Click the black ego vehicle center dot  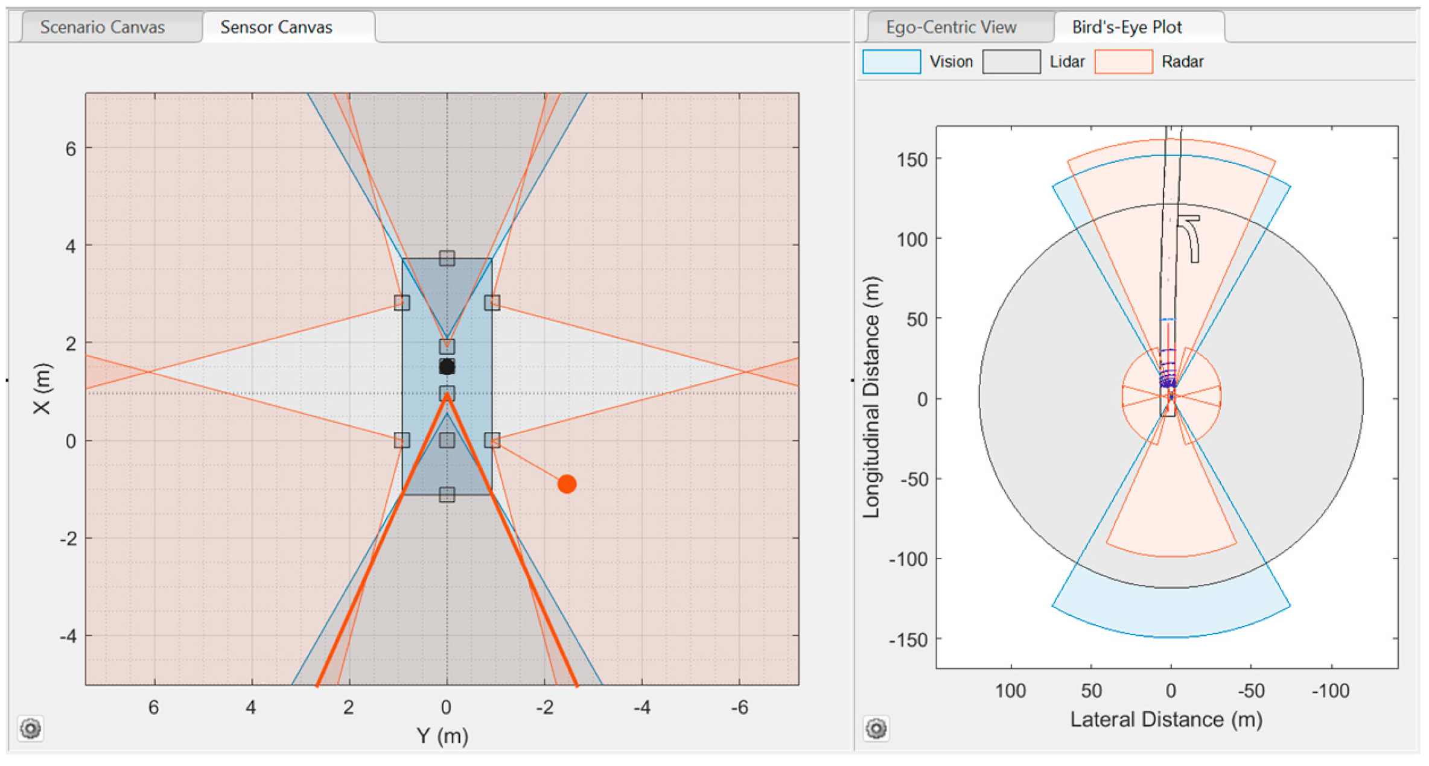tap(447, 367)
